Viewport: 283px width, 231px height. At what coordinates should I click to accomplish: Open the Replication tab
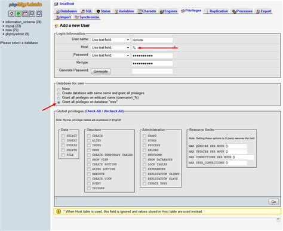[217, 11]
